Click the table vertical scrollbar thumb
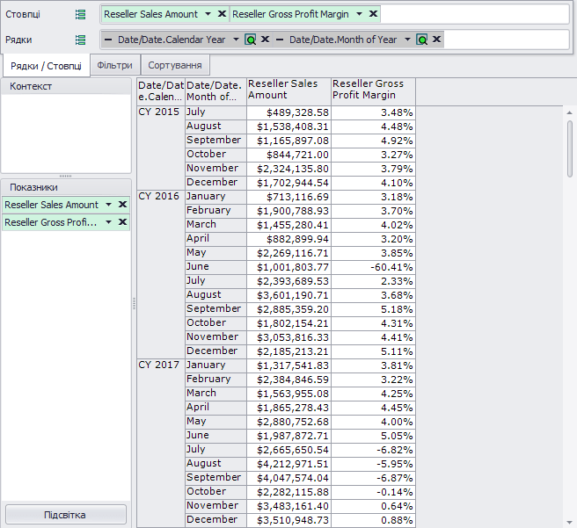Image resolution: width=577 pixels, height=528 pixels. click(570, 148)
